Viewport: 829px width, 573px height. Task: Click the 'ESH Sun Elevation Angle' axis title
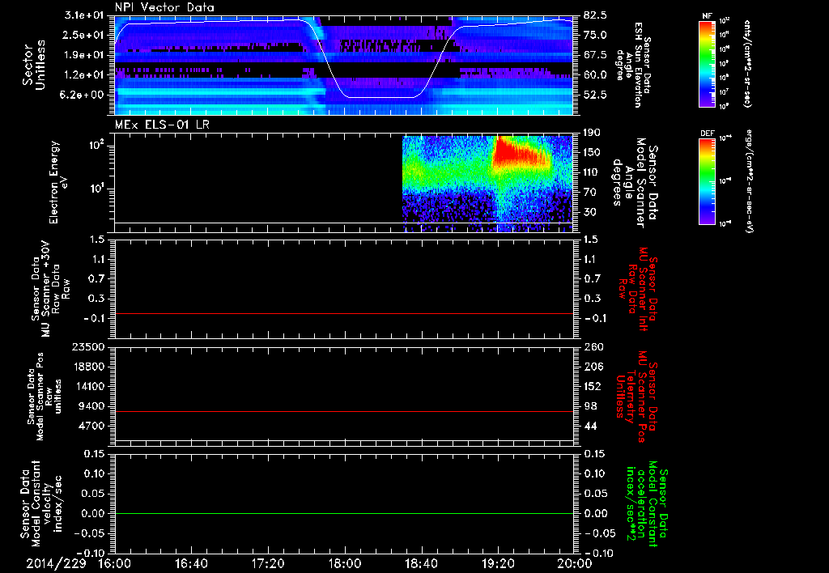(635, 65)
